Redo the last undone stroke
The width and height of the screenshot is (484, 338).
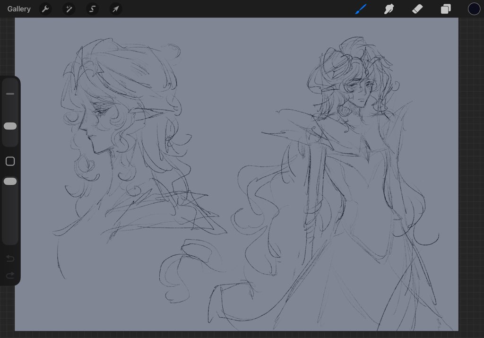10,275
